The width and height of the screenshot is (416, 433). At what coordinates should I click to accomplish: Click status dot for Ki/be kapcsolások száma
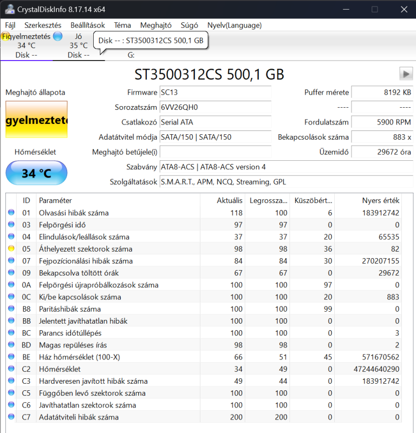(x=11, y=297)
